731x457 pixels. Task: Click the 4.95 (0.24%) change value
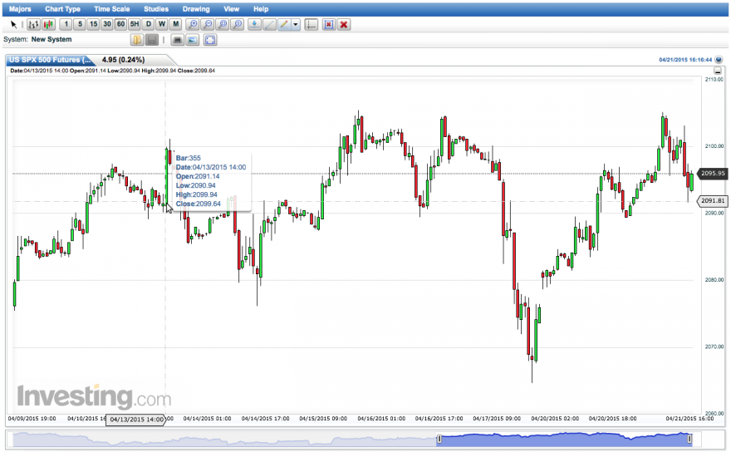tap(123, 60)
